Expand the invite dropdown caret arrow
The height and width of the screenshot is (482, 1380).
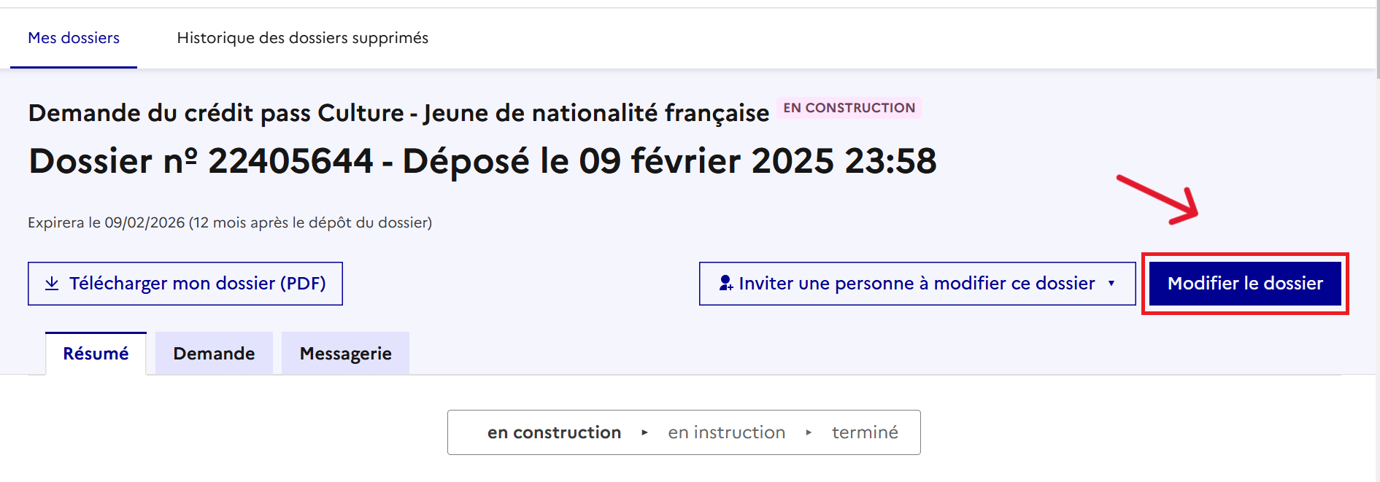[x=1111, y=283]
